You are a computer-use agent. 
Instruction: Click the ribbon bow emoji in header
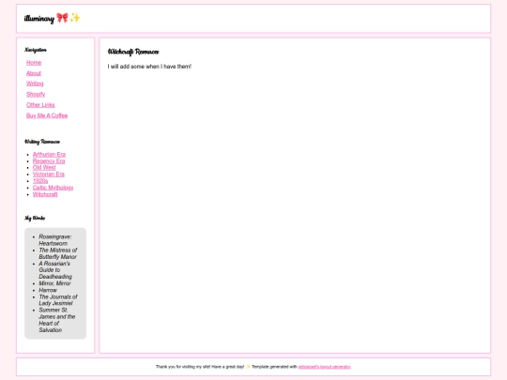coord(62,18)
